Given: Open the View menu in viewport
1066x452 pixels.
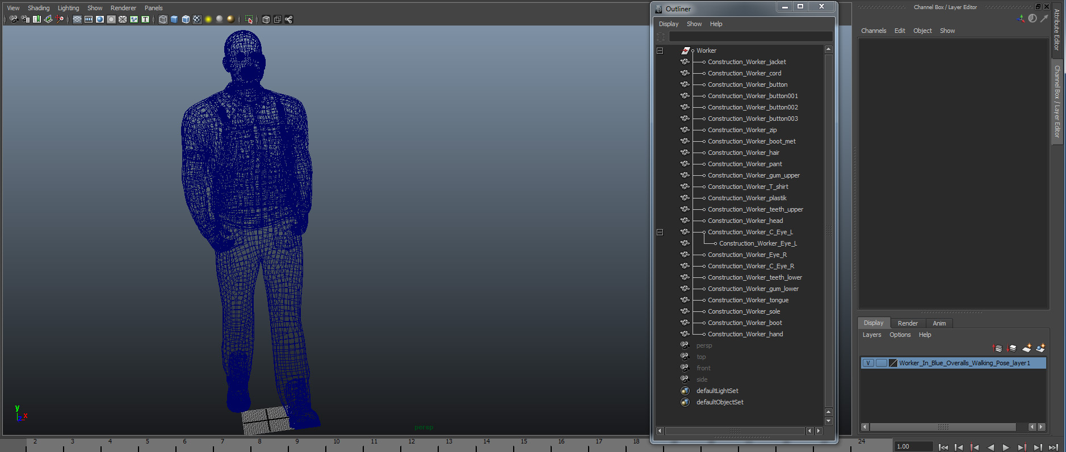Looking at the screenshot, I should (x=13, y=8).
